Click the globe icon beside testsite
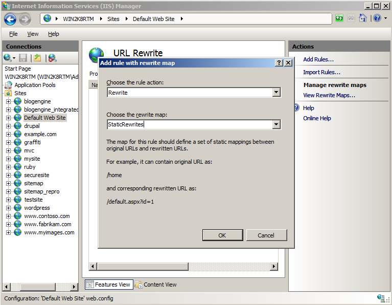The image size is (392, 305). [17, 200]
